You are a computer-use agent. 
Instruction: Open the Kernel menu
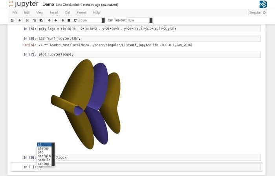(82, 13)
